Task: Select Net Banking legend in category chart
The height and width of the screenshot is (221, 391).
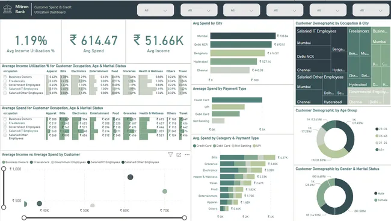Action: tap(241, 146)
